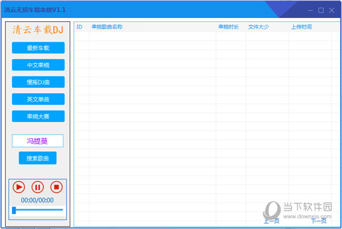Image resolution: width=342 pixels, height=229 pixels.
Task: Click the playback progress slider handle
Action: click(14, 210)
